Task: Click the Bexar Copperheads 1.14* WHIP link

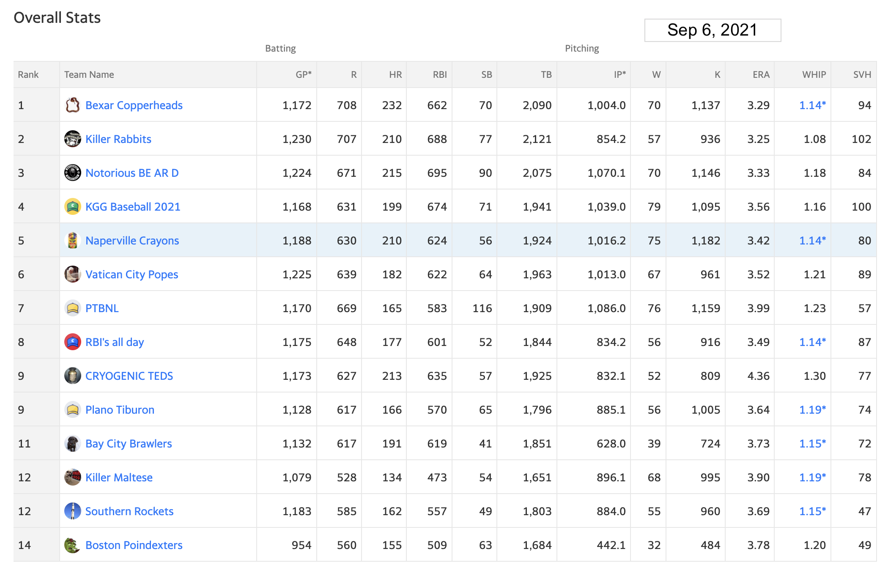Action: point(812,105)
